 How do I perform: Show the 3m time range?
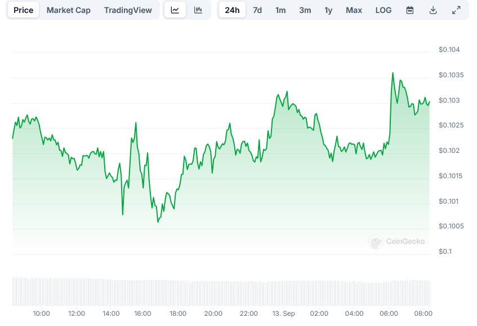305,10
